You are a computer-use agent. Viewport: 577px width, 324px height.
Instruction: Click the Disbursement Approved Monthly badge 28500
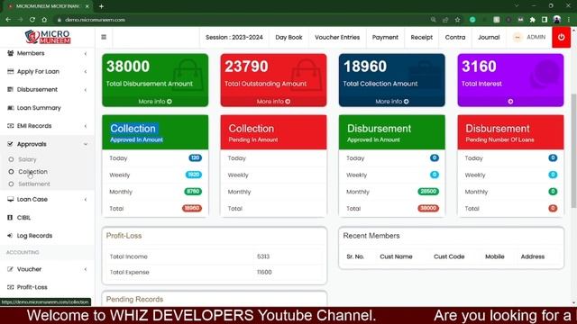pyautogui.click(x=428, y=192)
